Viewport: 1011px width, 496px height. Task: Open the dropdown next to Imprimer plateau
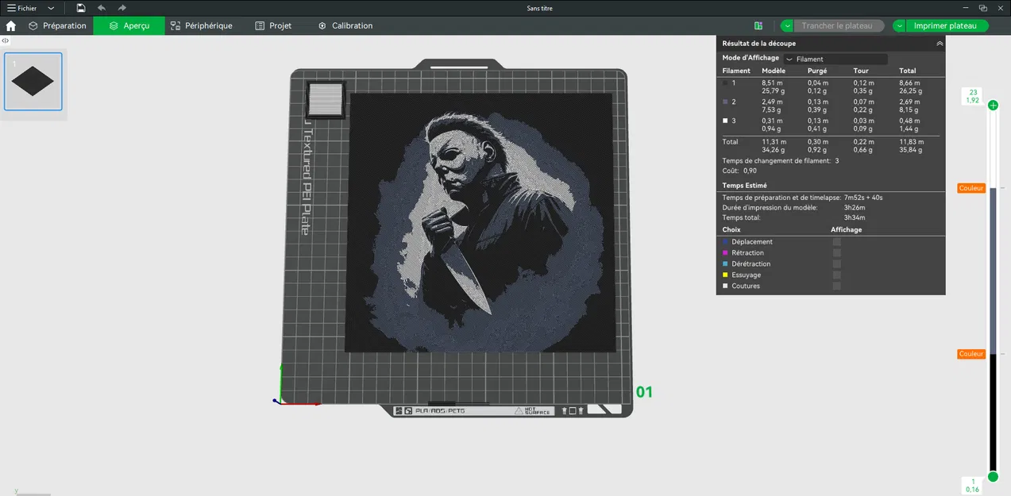899,25
